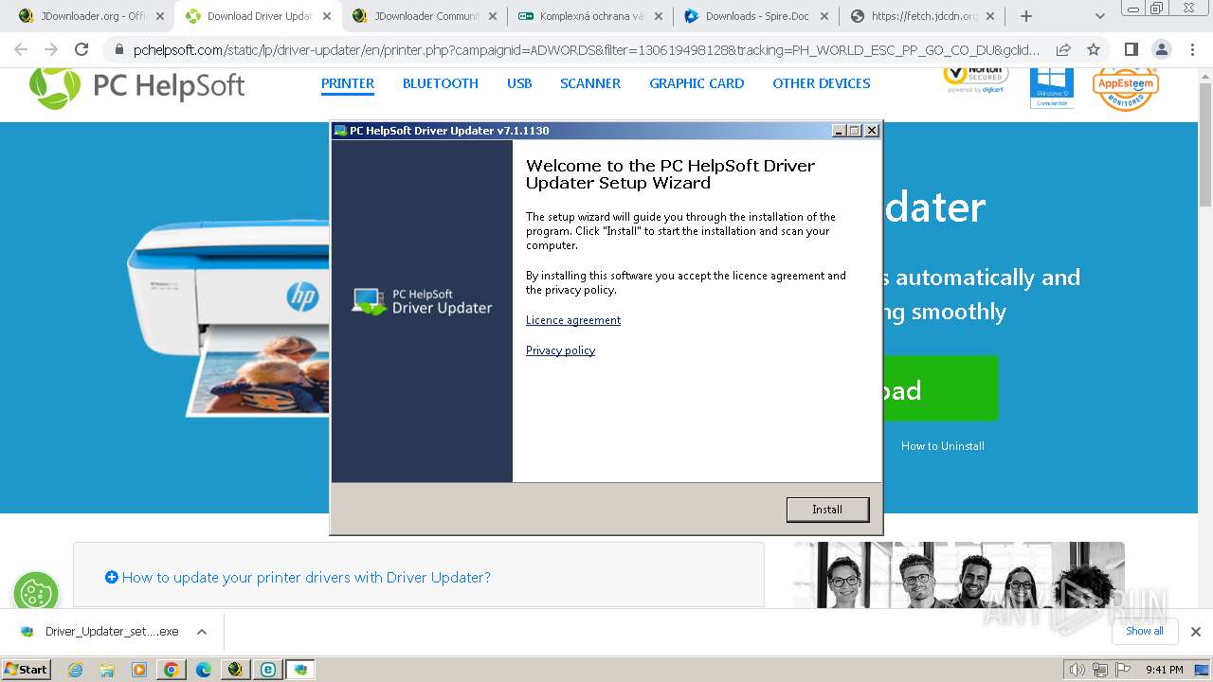Open the tab search dropdown
The height and width of the screenshot is (682, 1213).
click(1100, 16)
